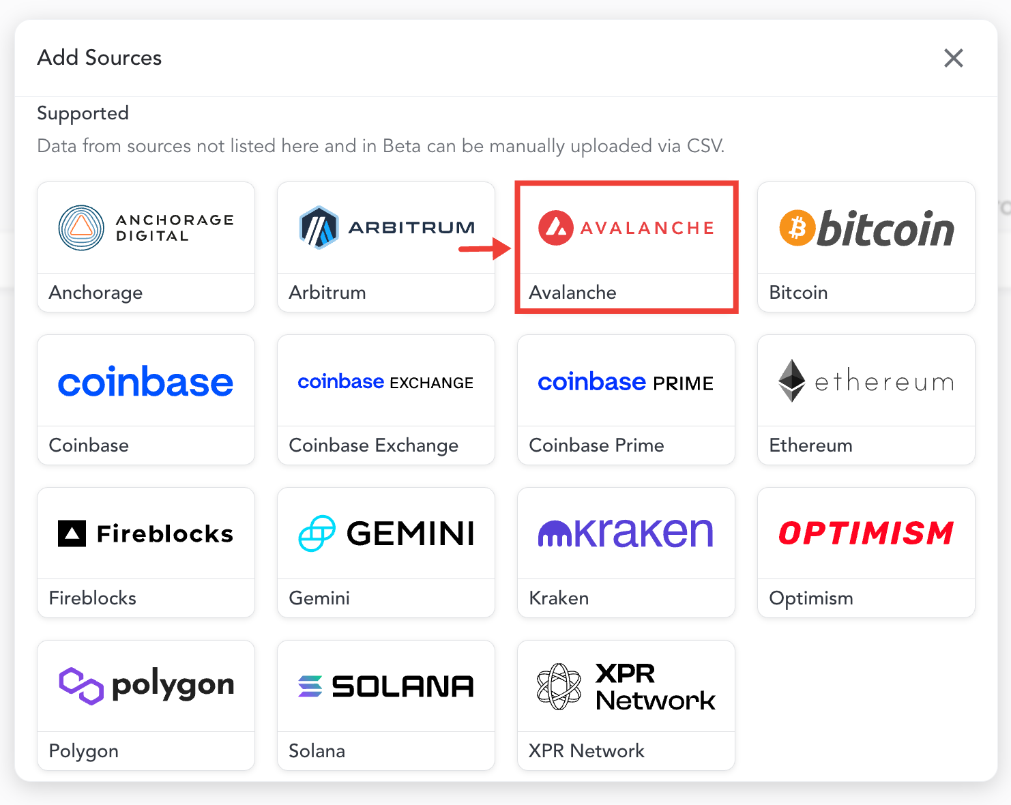Select the Coinbase Prime tile

626,400
